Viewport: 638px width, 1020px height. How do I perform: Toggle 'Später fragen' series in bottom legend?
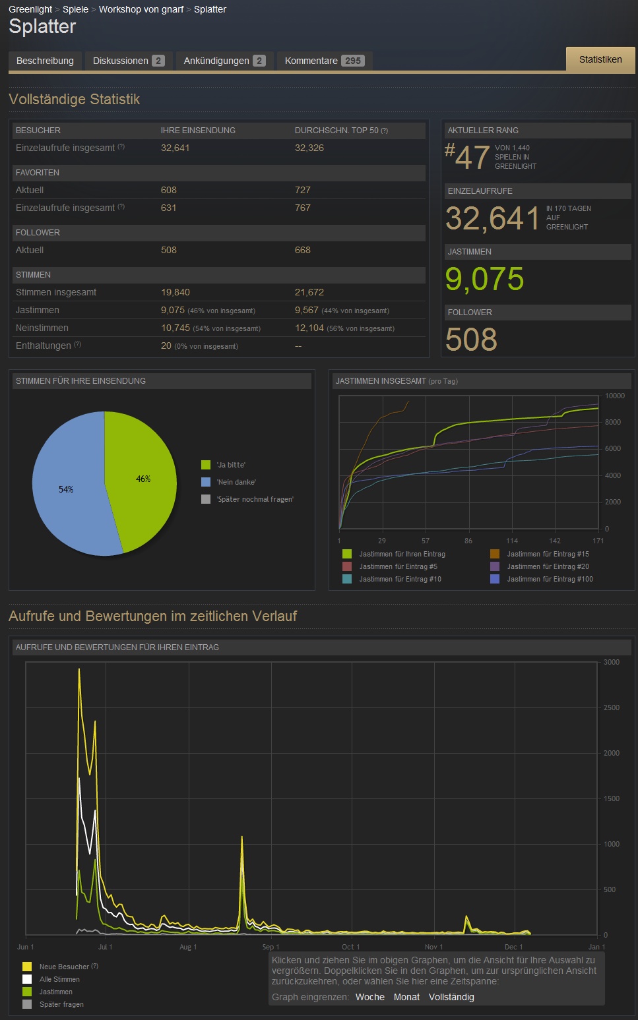click(x=61, y=1004)
